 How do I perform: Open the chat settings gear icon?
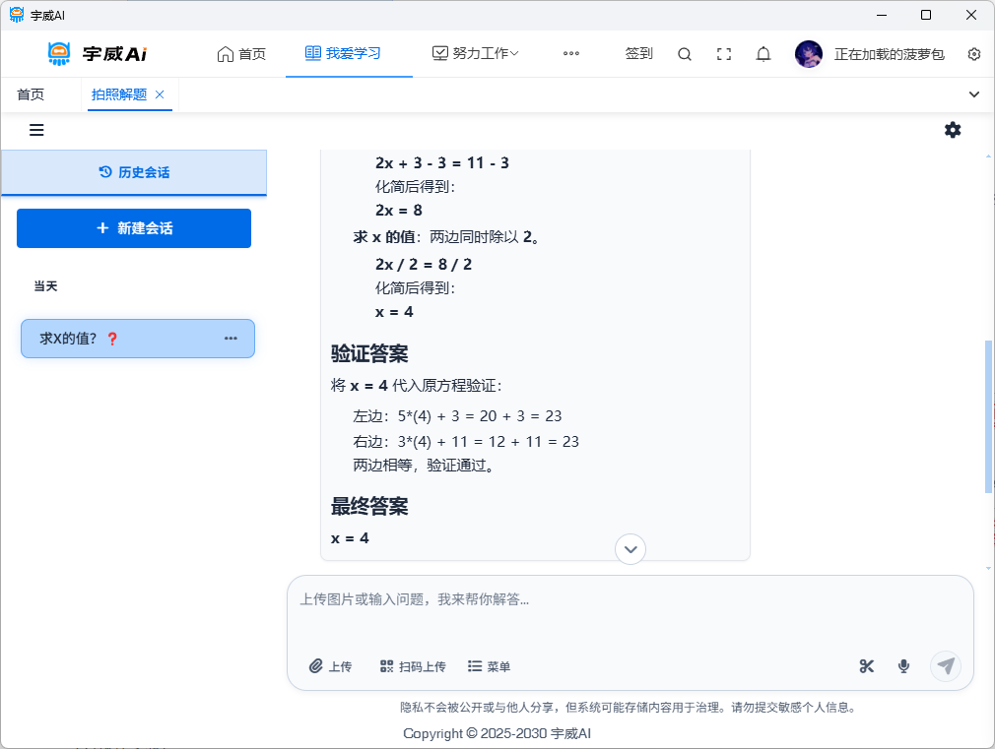pyautogui.click(x=953, y=130)
